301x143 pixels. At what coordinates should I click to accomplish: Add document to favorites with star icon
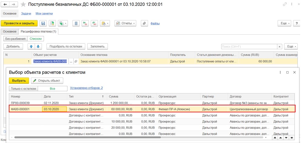coord(23,5)
